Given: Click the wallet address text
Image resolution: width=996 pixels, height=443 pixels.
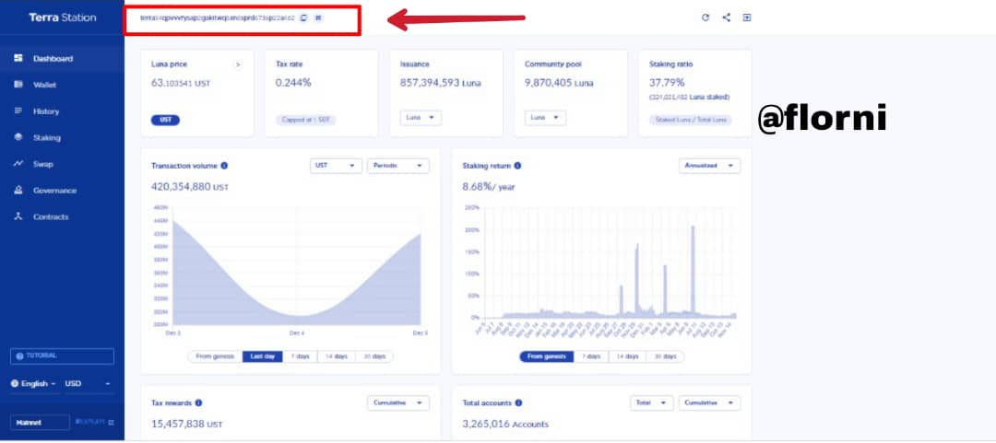Looking at the screenshot, I should click(218, 17).
